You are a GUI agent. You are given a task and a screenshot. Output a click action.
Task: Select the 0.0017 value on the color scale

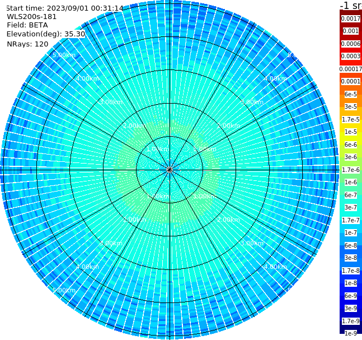(x=351, y=18)
